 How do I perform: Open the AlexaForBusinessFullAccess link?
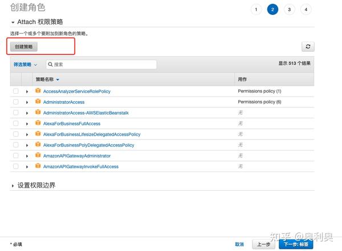tap(72, 124)
